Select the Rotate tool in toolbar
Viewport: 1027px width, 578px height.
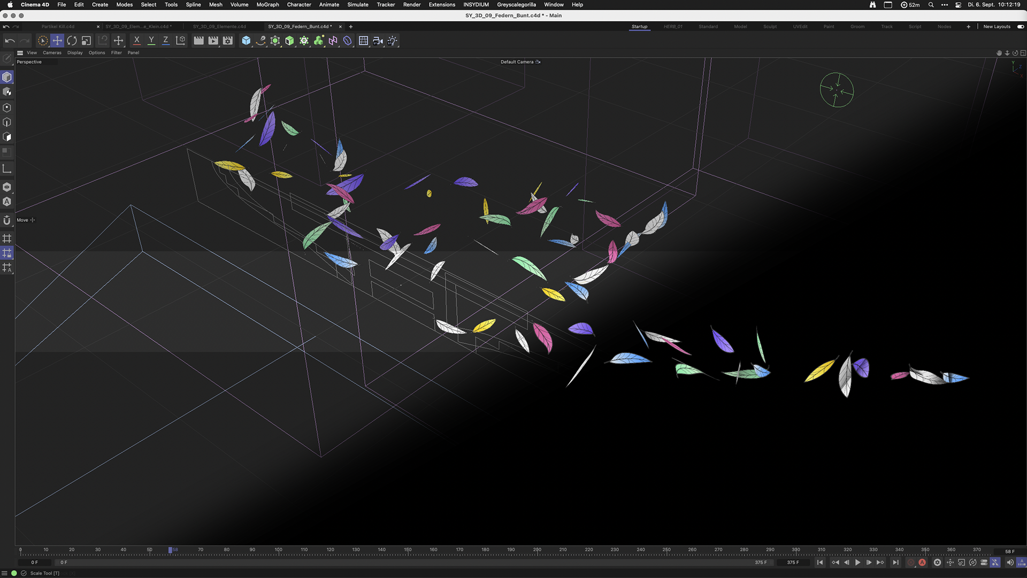(x=72, y=41)
